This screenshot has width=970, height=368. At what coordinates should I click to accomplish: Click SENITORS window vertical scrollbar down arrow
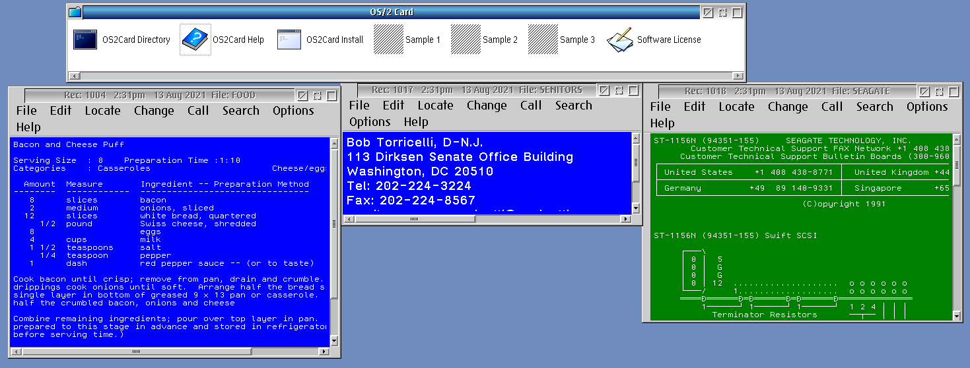pos(636,208)
